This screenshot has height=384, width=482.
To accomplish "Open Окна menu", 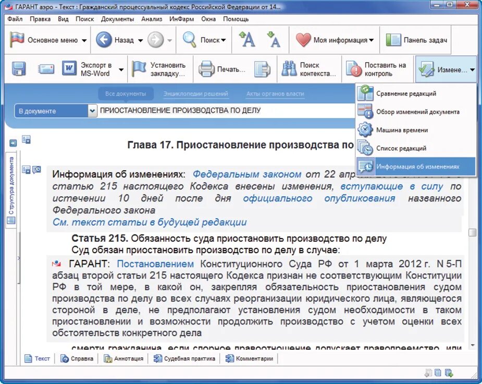I will coord(208,19).
